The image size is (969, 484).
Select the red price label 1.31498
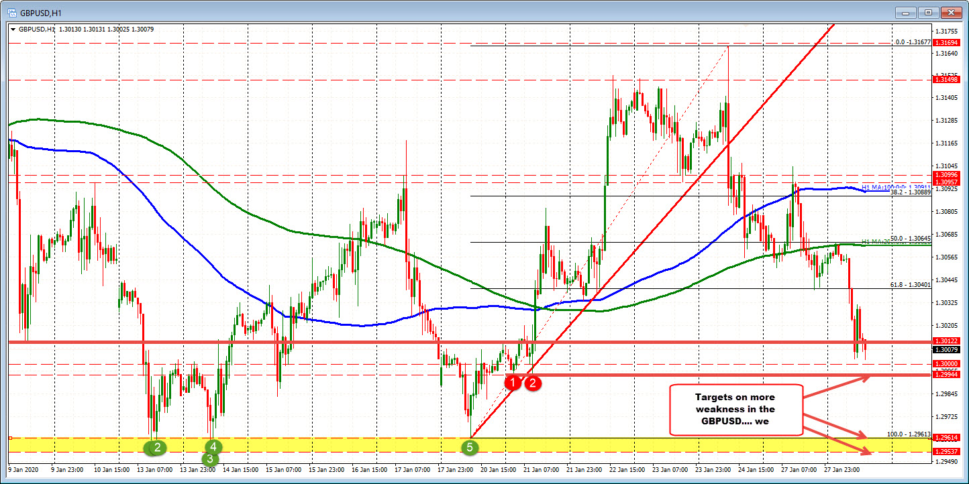(947, 80)
